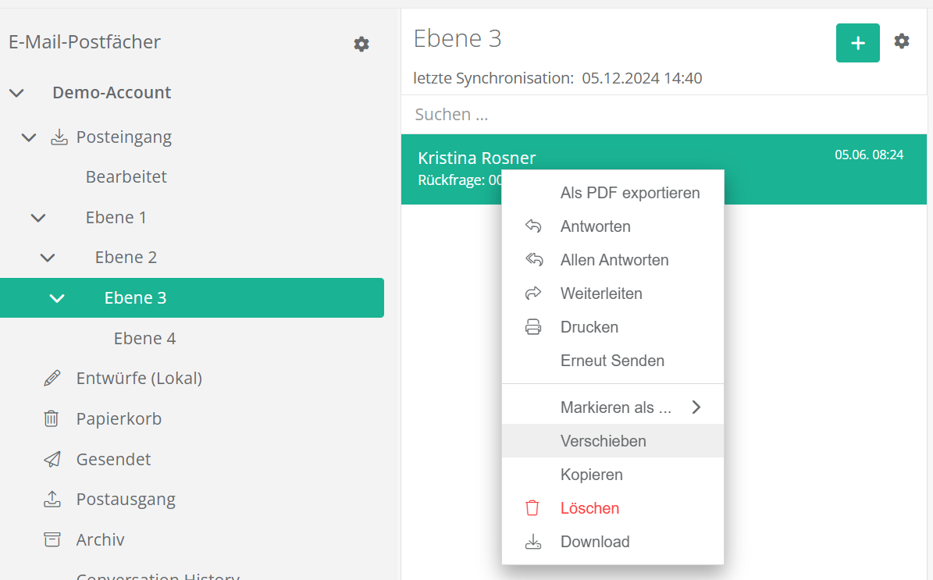Click the gear icon next to the plus button
Viewport: 933px width, 580px height.
click(x=902, y=41)
